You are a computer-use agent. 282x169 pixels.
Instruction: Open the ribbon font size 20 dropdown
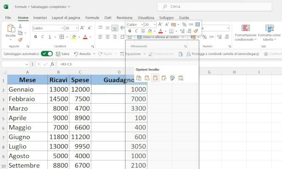(x=77, y=28)
